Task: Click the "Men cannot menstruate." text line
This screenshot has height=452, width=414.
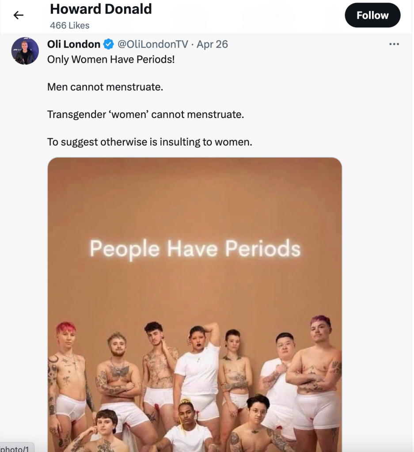Action: 105,87
